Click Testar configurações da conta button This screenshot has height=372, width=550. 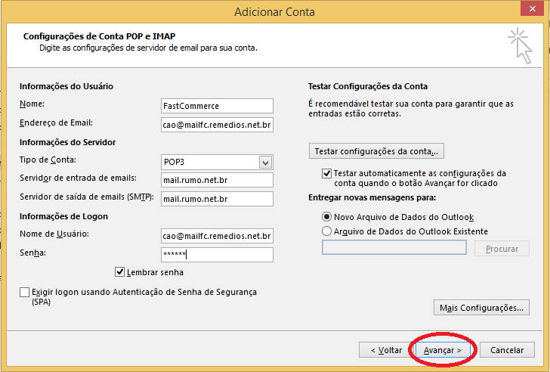pos(376,151)
